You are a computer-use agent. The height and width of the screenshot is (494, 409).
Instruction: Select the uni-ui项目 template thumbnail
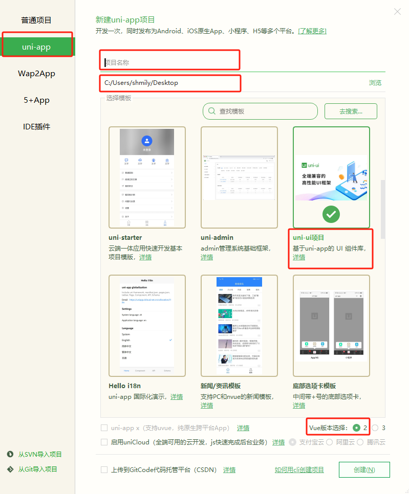pyautogui.click(x=331, y=177)
